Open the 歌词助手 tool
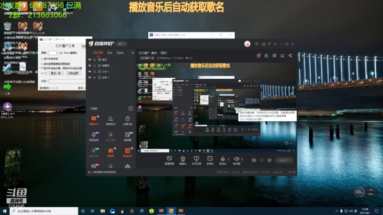Image resolution: width=383 pixels, height=215 pixels. pos(127,152)
